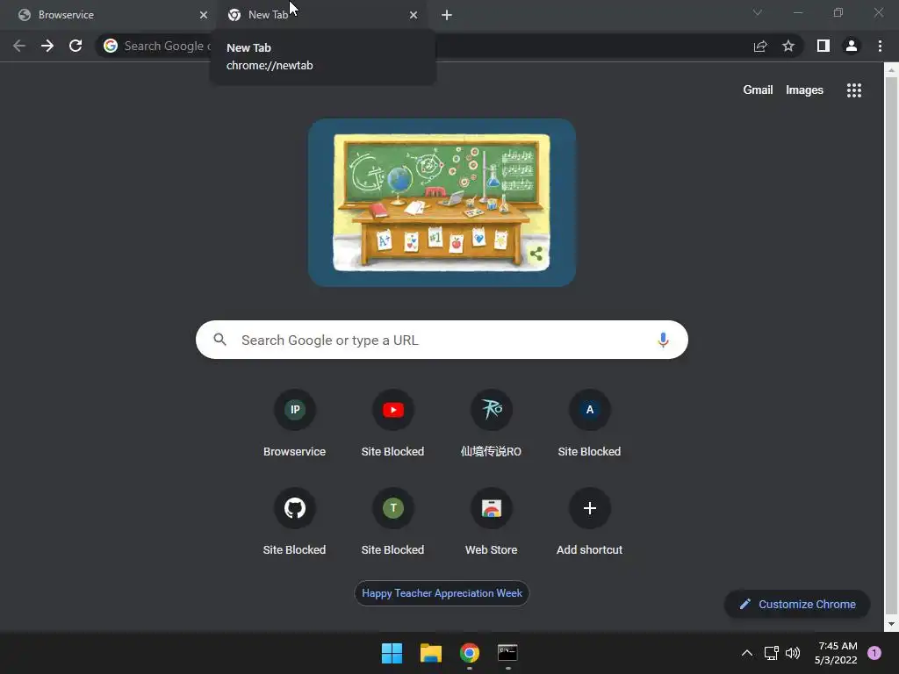This screenshot has height=674, width=899.
Task: Click the page scrollbar up arrow
Action: (x=891, y=70)
